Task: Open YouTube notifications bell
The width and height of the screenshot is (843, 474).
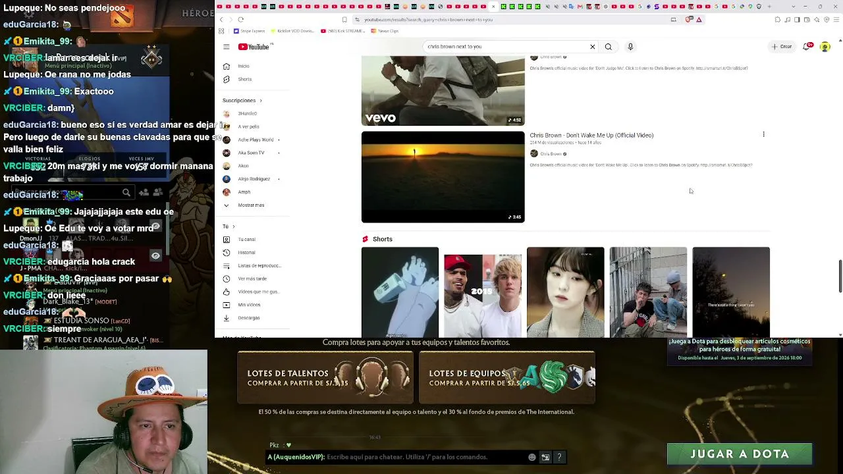Action: click(806, 47)
